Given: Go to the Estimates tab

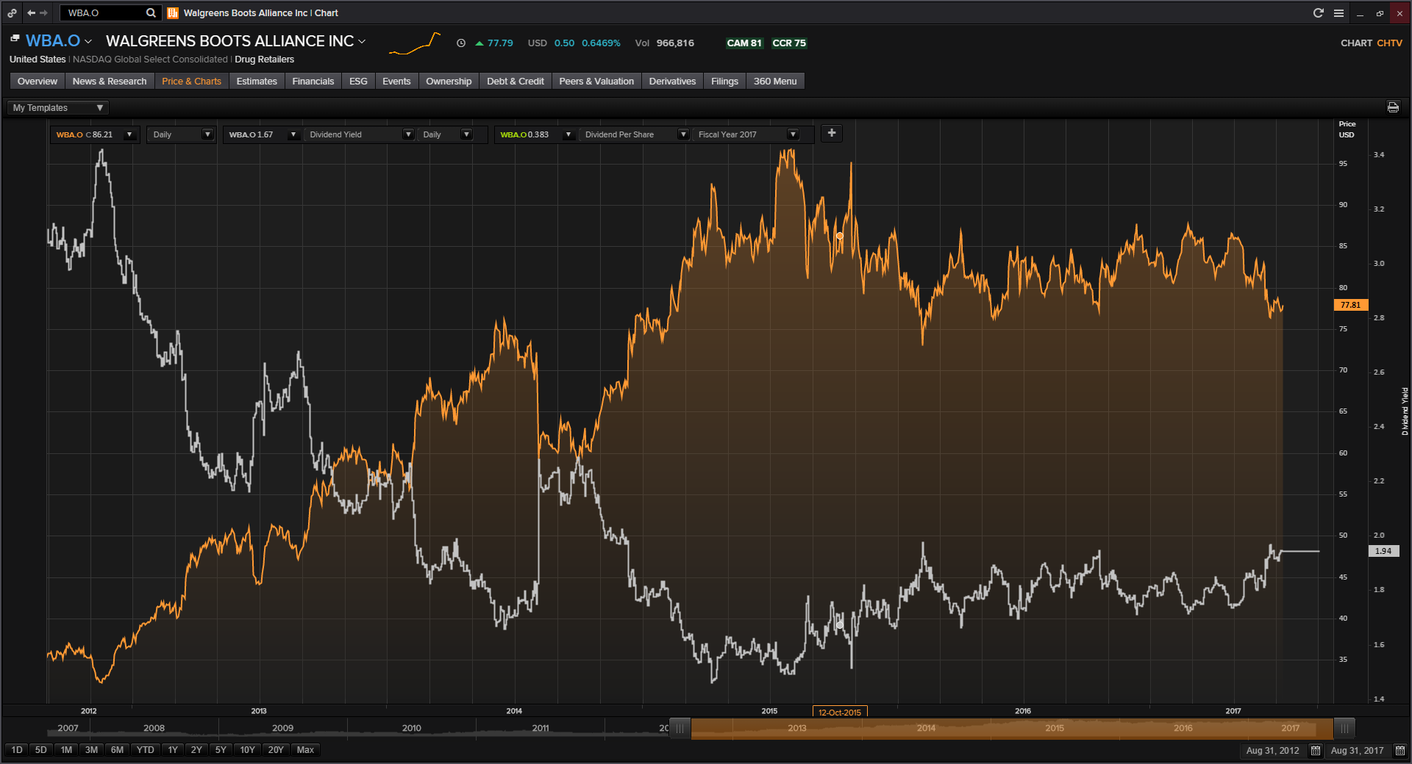Looking at the screenshot, I should tap(257, 81).
